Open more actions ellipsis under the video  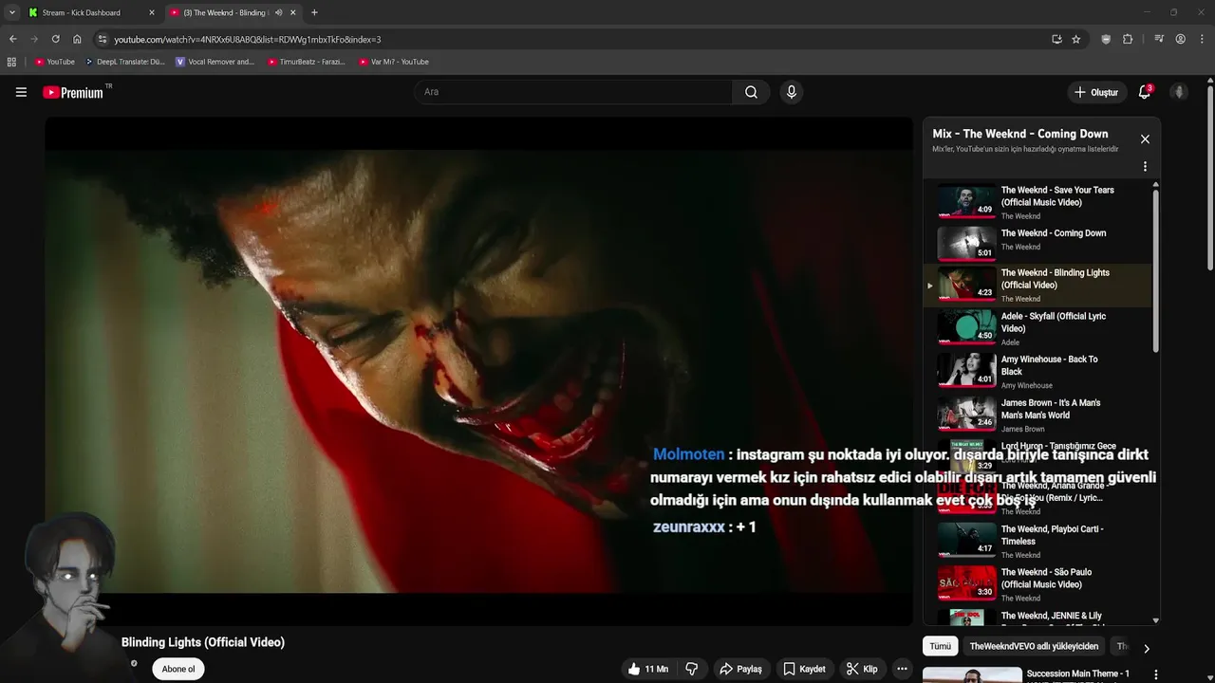pyautogui.click(x=902, y=669)
